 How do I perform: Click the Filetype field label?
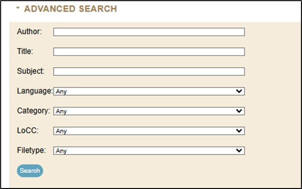point(31,150)
